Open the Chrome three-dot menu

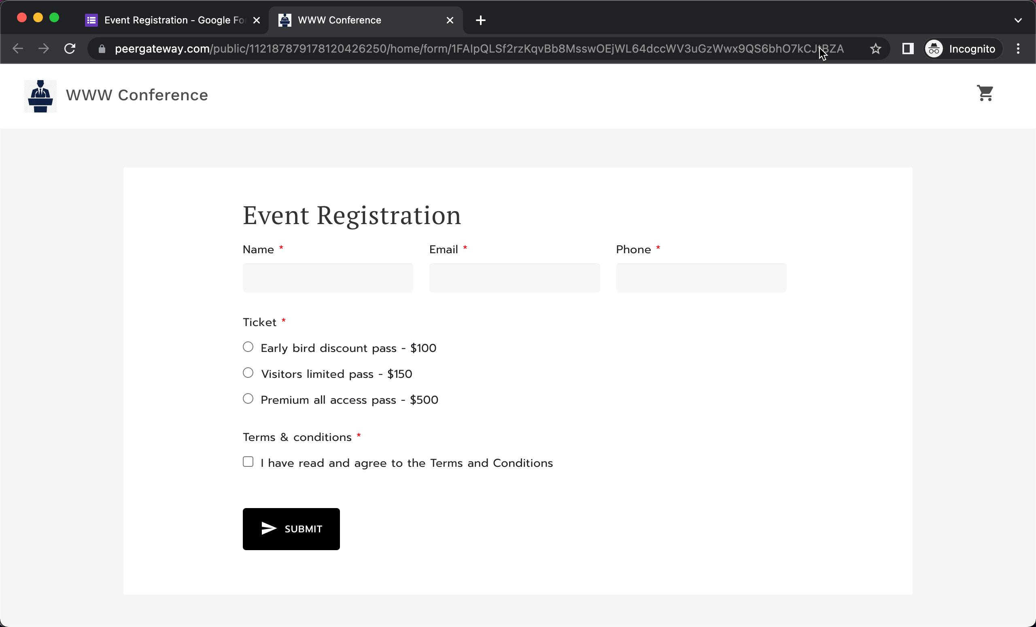1019,48
